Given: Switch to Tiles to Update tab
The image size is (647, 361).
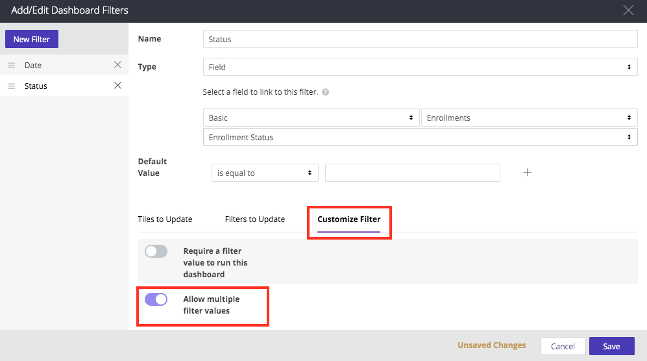Looking at the screenshot, I should coord(165,219).
